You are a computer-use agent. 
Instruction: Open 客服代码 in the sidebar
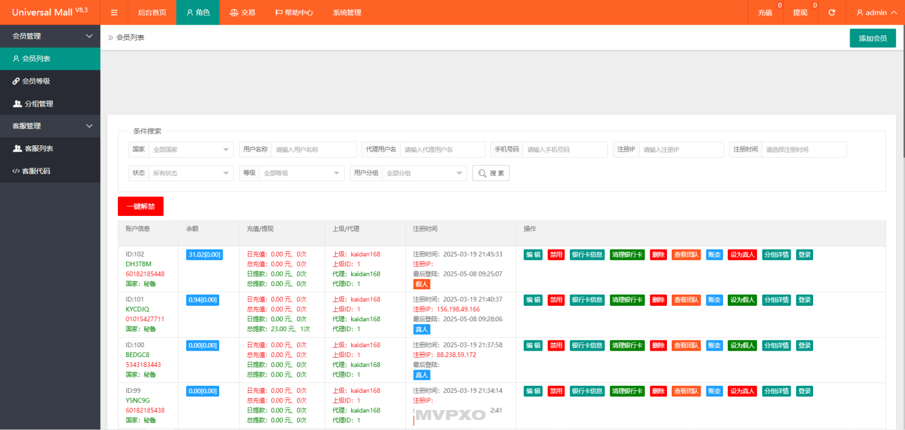click(x=50, y=171)
